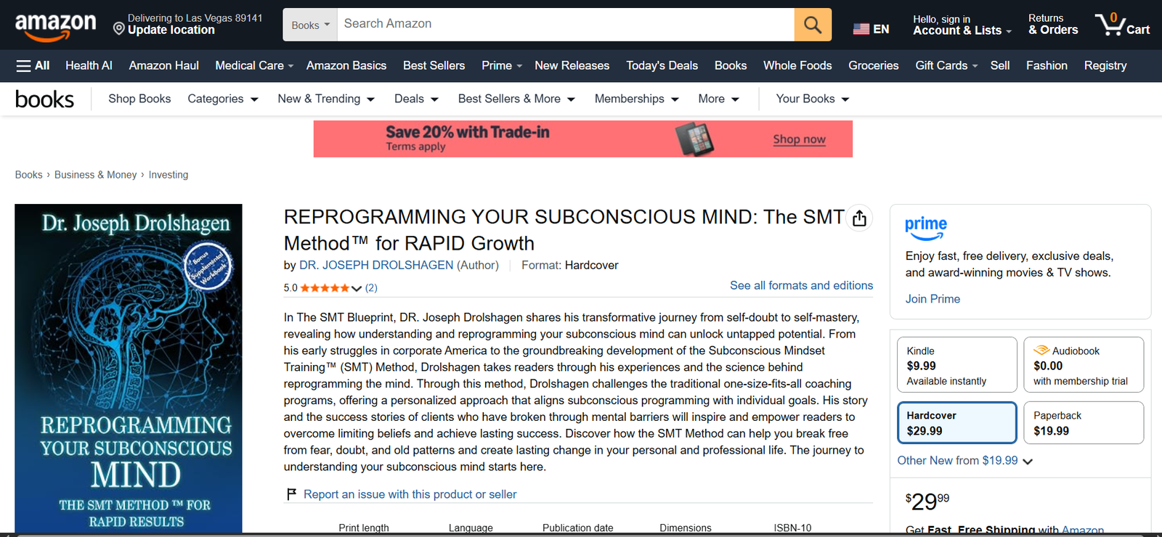
Task: Open Today's Deals
Action: point(662,65)
